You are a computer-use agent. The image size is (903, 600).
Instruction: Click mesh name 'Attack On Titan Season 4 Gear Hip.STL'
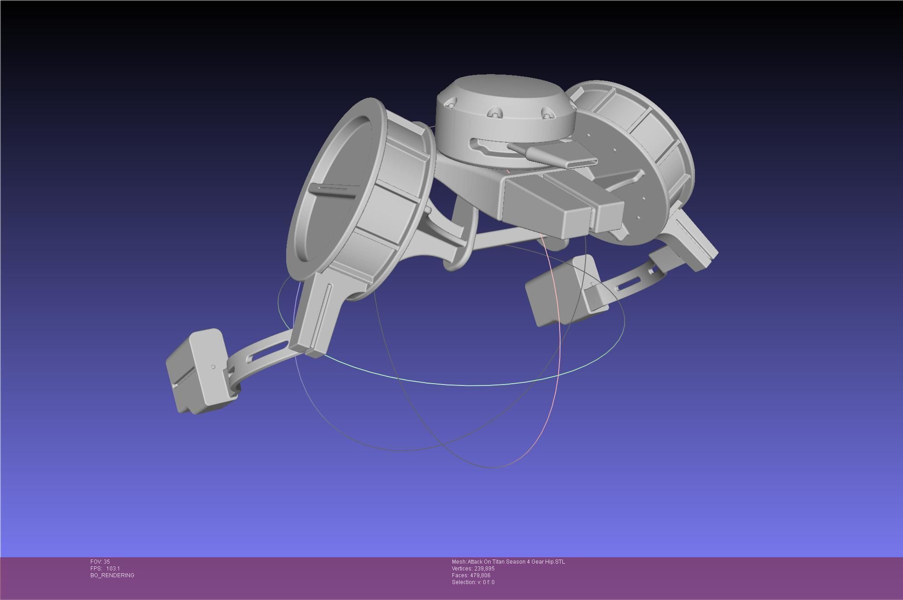(x=516, y=562)
